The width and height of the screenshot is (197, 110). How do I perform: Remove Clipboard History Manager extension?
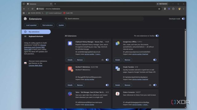coord(80,60)
